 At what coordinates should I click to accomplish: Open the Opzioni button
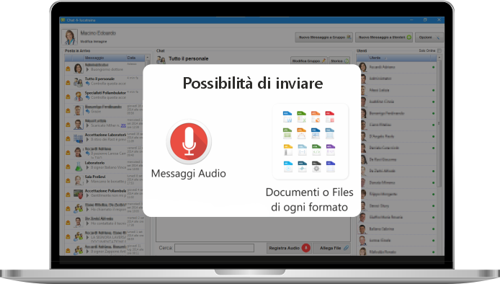(429, 37)
